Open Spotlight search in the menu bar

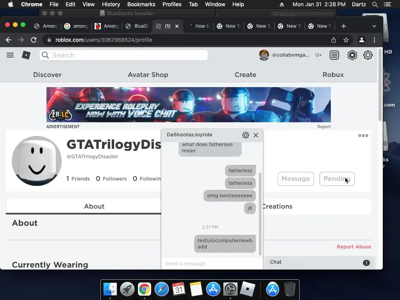point(375,4)
